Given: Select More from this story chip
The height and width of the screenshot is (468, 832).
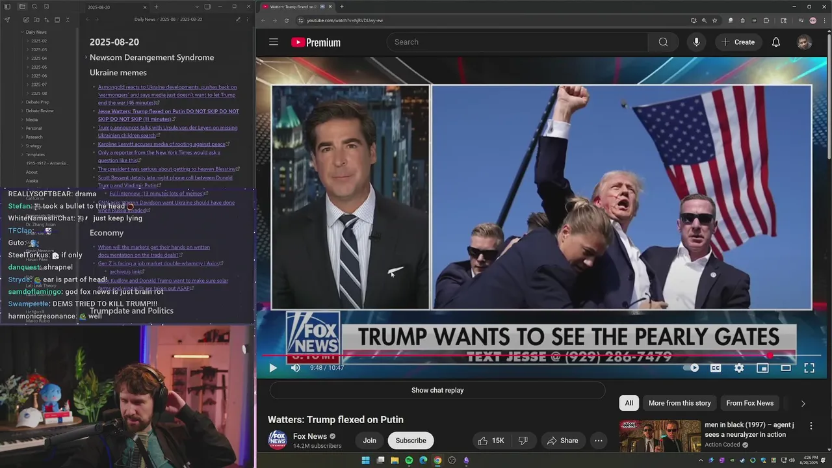Looking at the screenshot, I should [x=680, y=403].
